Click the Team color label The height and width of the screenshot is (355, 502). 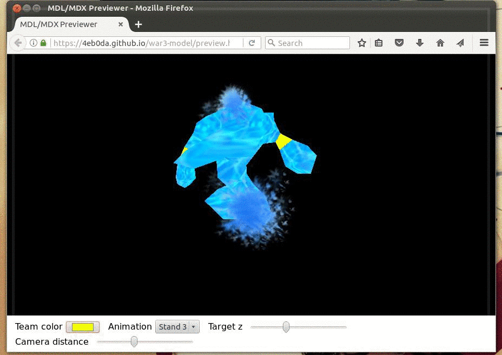(39, 326)
